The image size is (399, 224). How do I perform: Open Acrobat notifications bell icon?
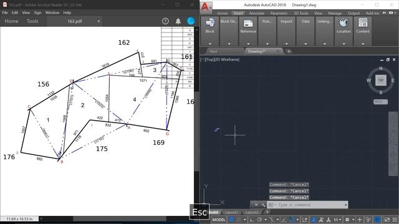178,21
